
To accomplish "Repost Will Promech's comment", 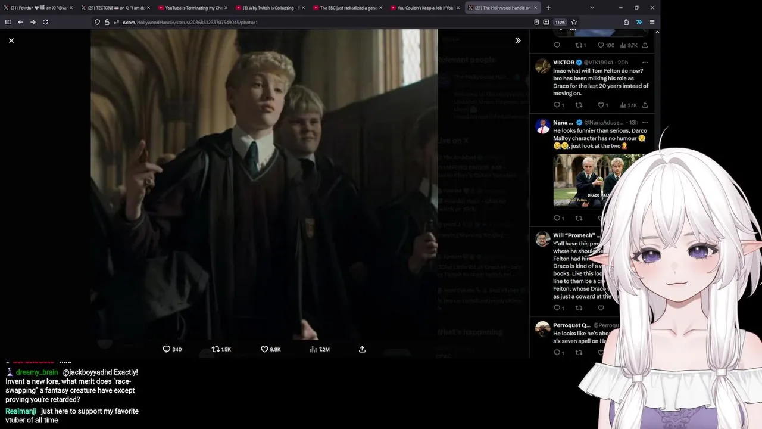I will [579, 308].
